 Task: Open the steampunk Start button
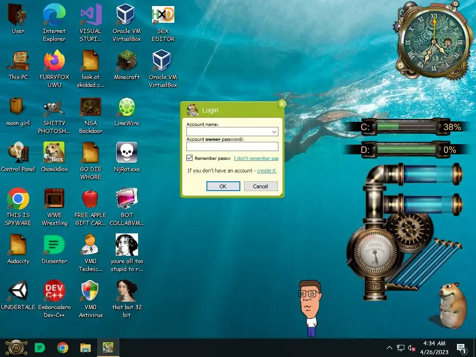[16, 348]
